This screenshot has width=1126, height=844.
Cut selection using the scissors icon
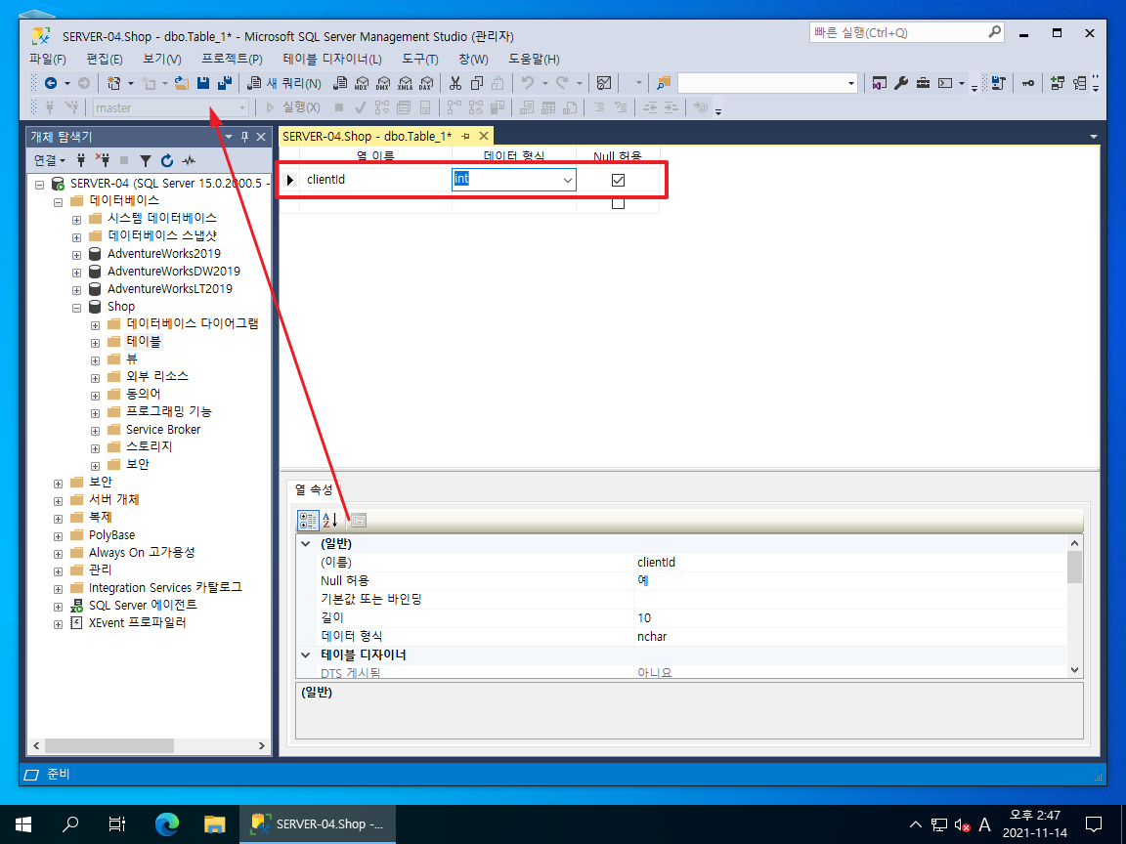pyautogui.click(x=455, y=83)
